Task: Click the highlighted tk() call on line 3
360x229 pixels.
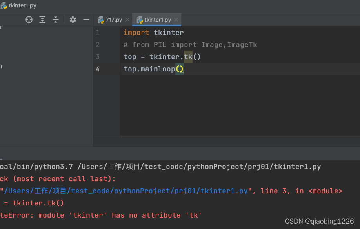Action: coord(189,57)
